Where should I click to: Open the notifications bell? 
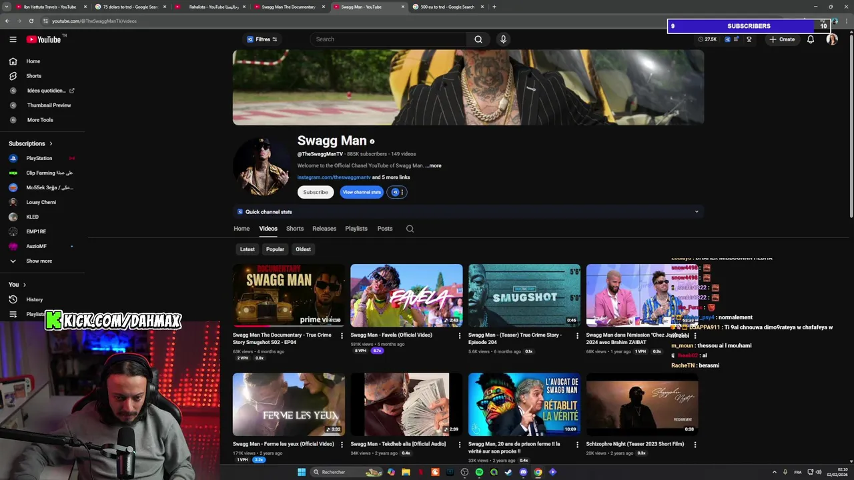point(811,39)
